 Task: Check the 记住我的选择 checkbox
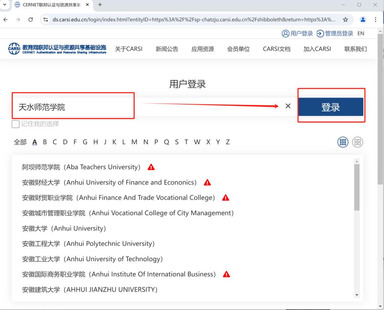coord(15,124)
